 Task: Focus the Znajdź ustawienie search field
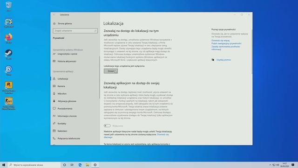click(75, 31)
